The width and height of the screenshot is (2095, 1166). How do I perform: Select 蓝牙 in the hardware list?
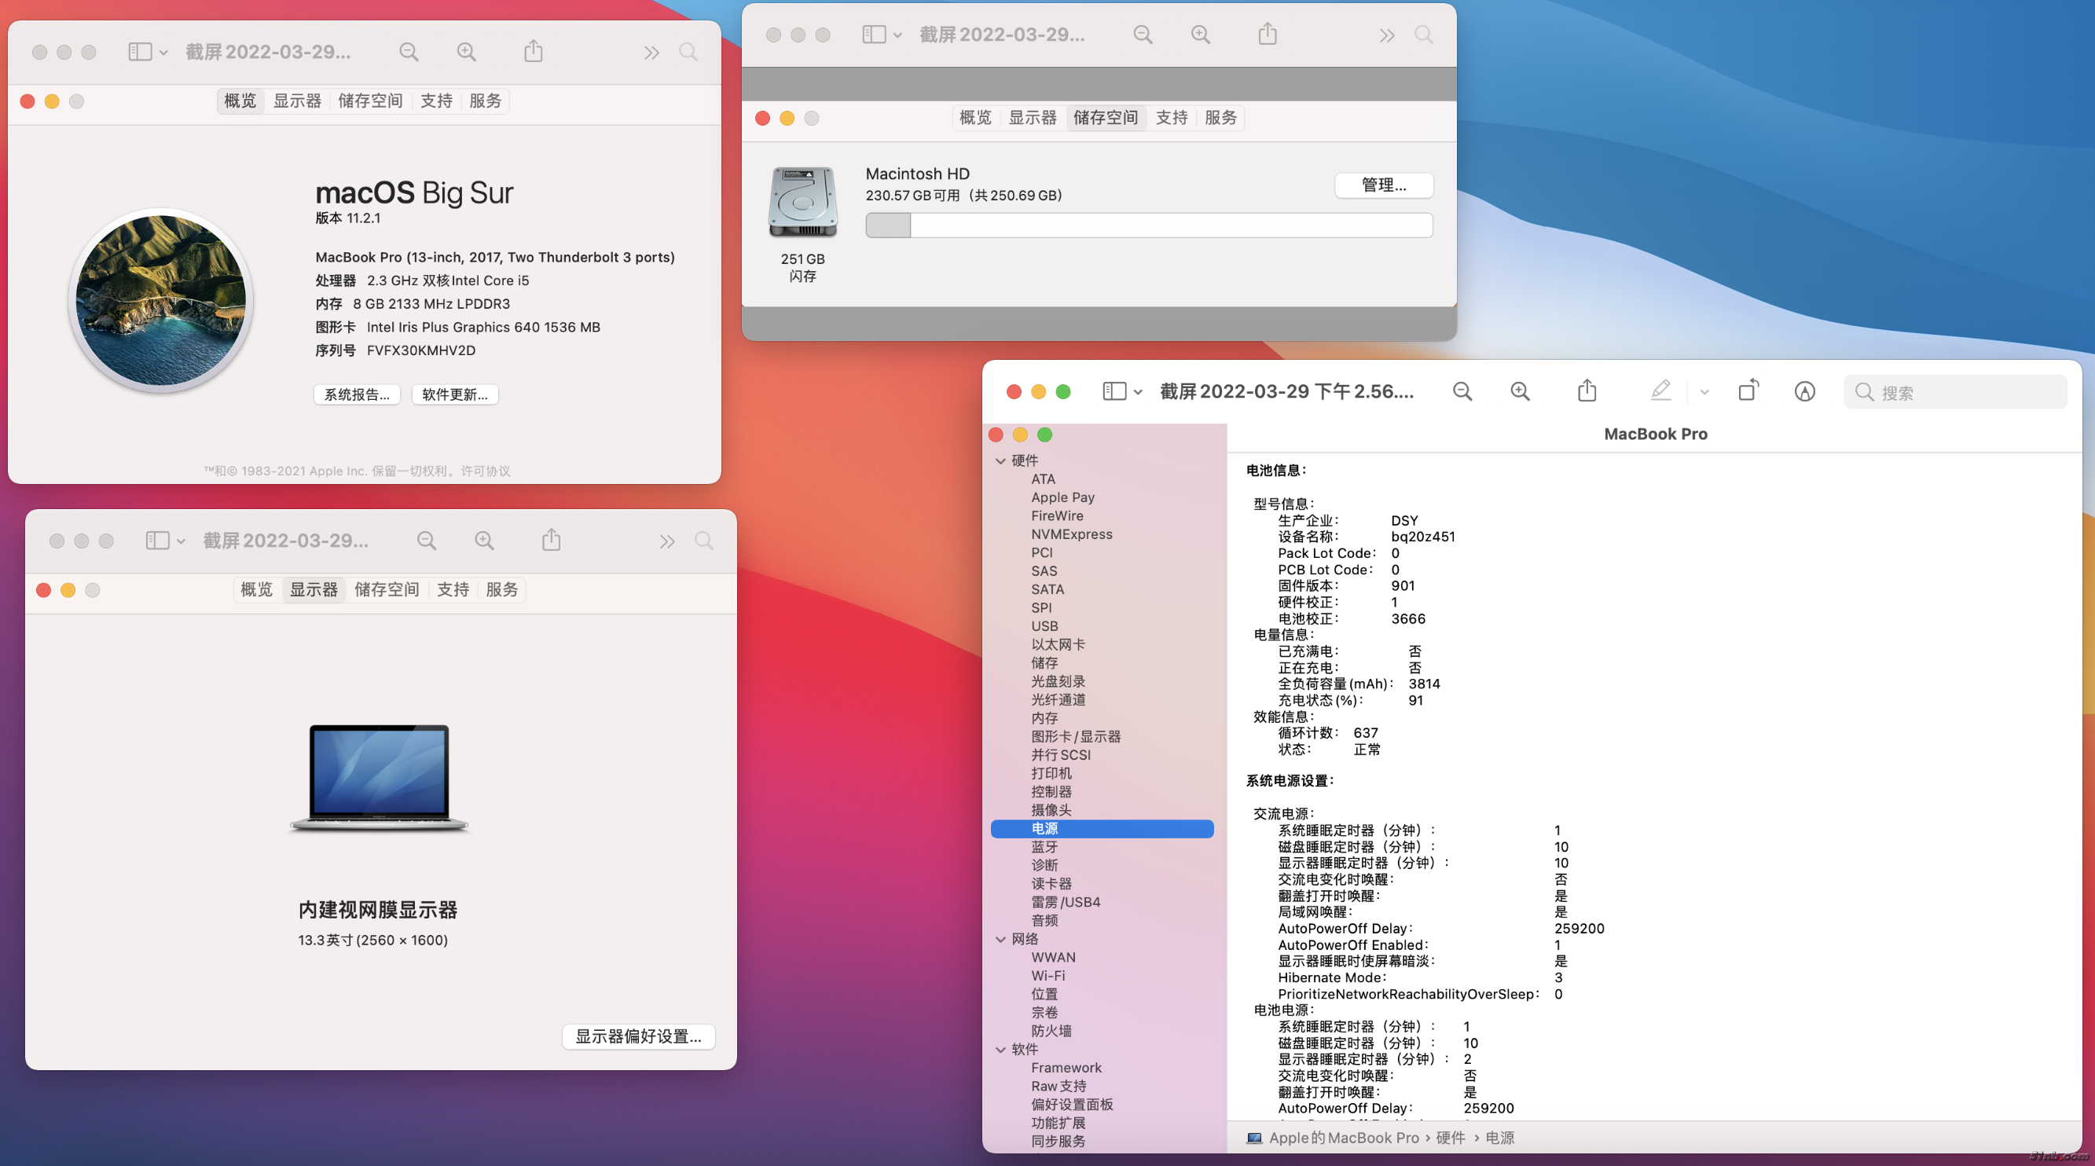1045,846
